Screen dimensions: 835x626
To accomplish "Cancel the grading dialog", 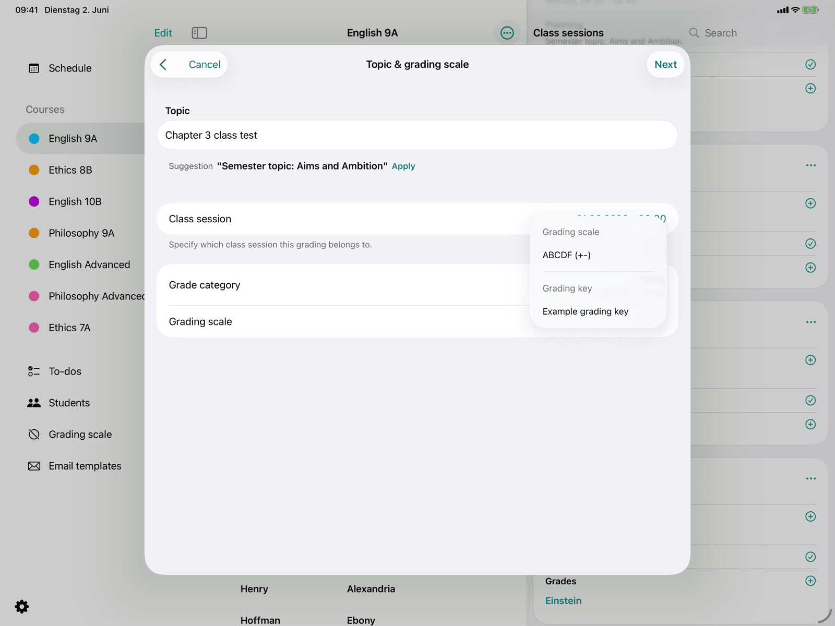I will pyautogui.click(x=205, y=64).
